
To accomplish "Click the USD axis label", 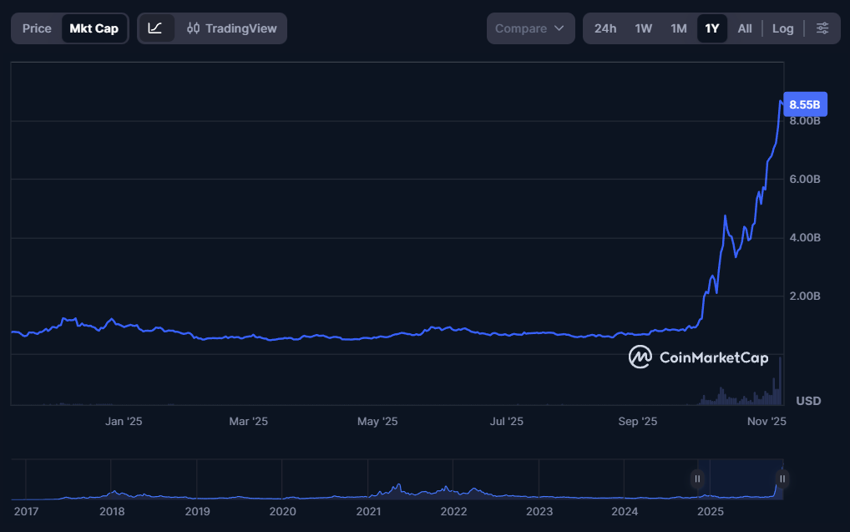I will [x=807, y=401].
